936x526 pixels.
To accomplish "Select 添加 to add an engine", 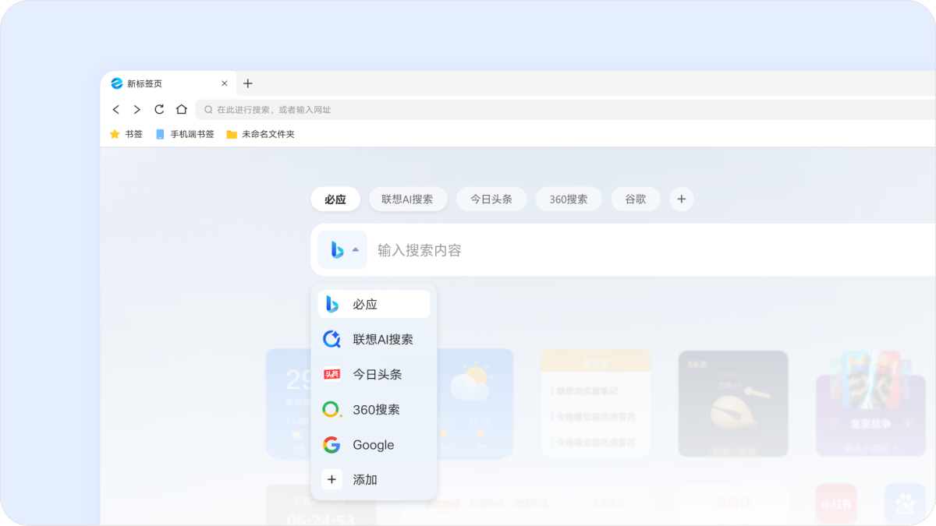I will point(374,479).
